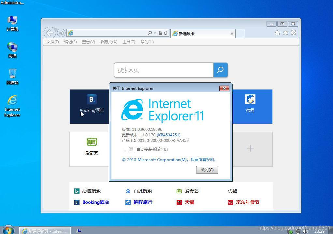Screen dimensions: 333x234
Task: Click the taskbar clock showing 23:29
Action: 319,231
